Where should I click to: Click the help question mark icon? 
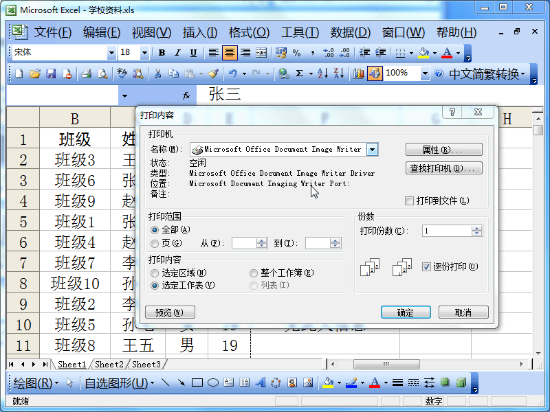pos(439,73)
